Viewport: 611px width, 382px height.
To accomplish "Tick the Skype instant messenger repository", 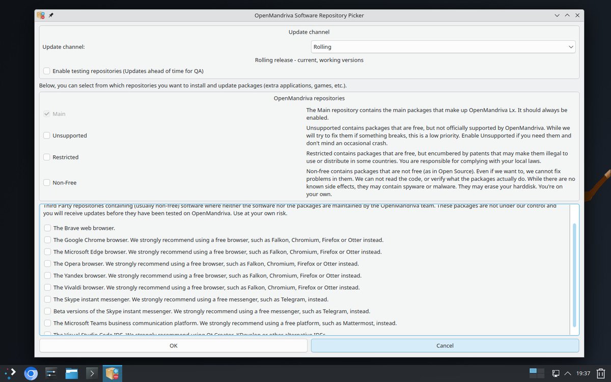I will tap(47, 299).
